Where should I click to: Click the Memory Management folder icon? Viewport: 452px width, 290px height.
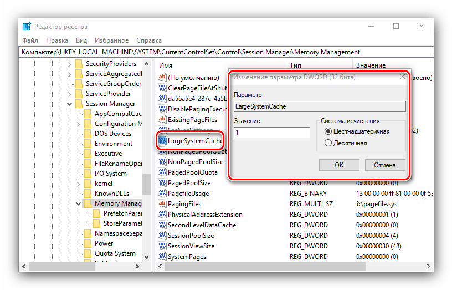pos(88,203)
